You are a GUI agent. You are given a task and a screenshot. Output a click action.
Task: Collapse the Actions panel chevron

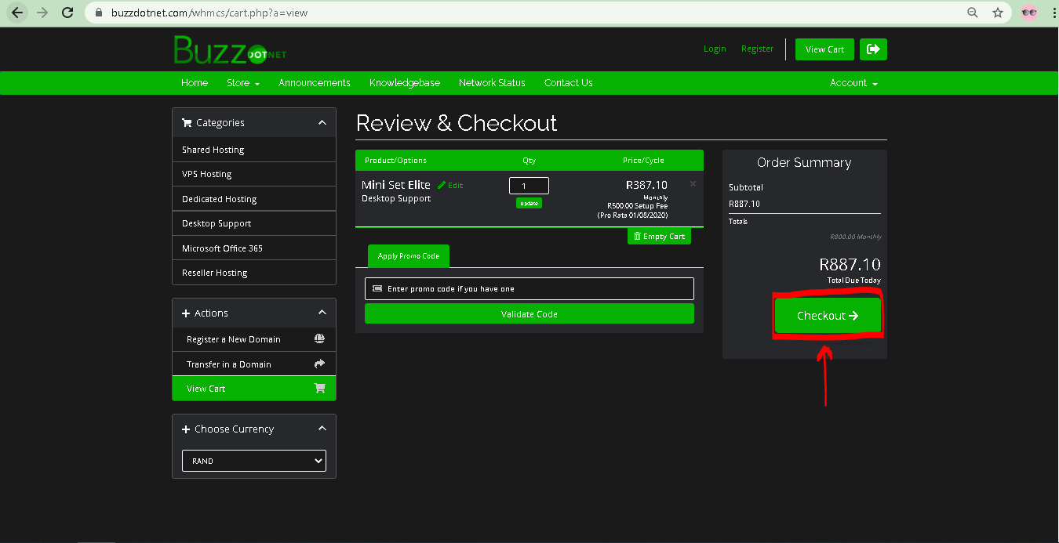[322, 313]
